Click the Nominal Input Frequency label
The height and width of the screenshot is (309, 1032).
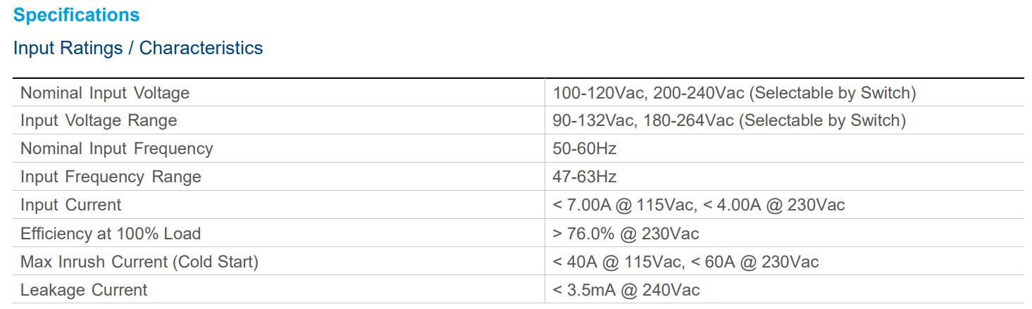pos(116,149)
